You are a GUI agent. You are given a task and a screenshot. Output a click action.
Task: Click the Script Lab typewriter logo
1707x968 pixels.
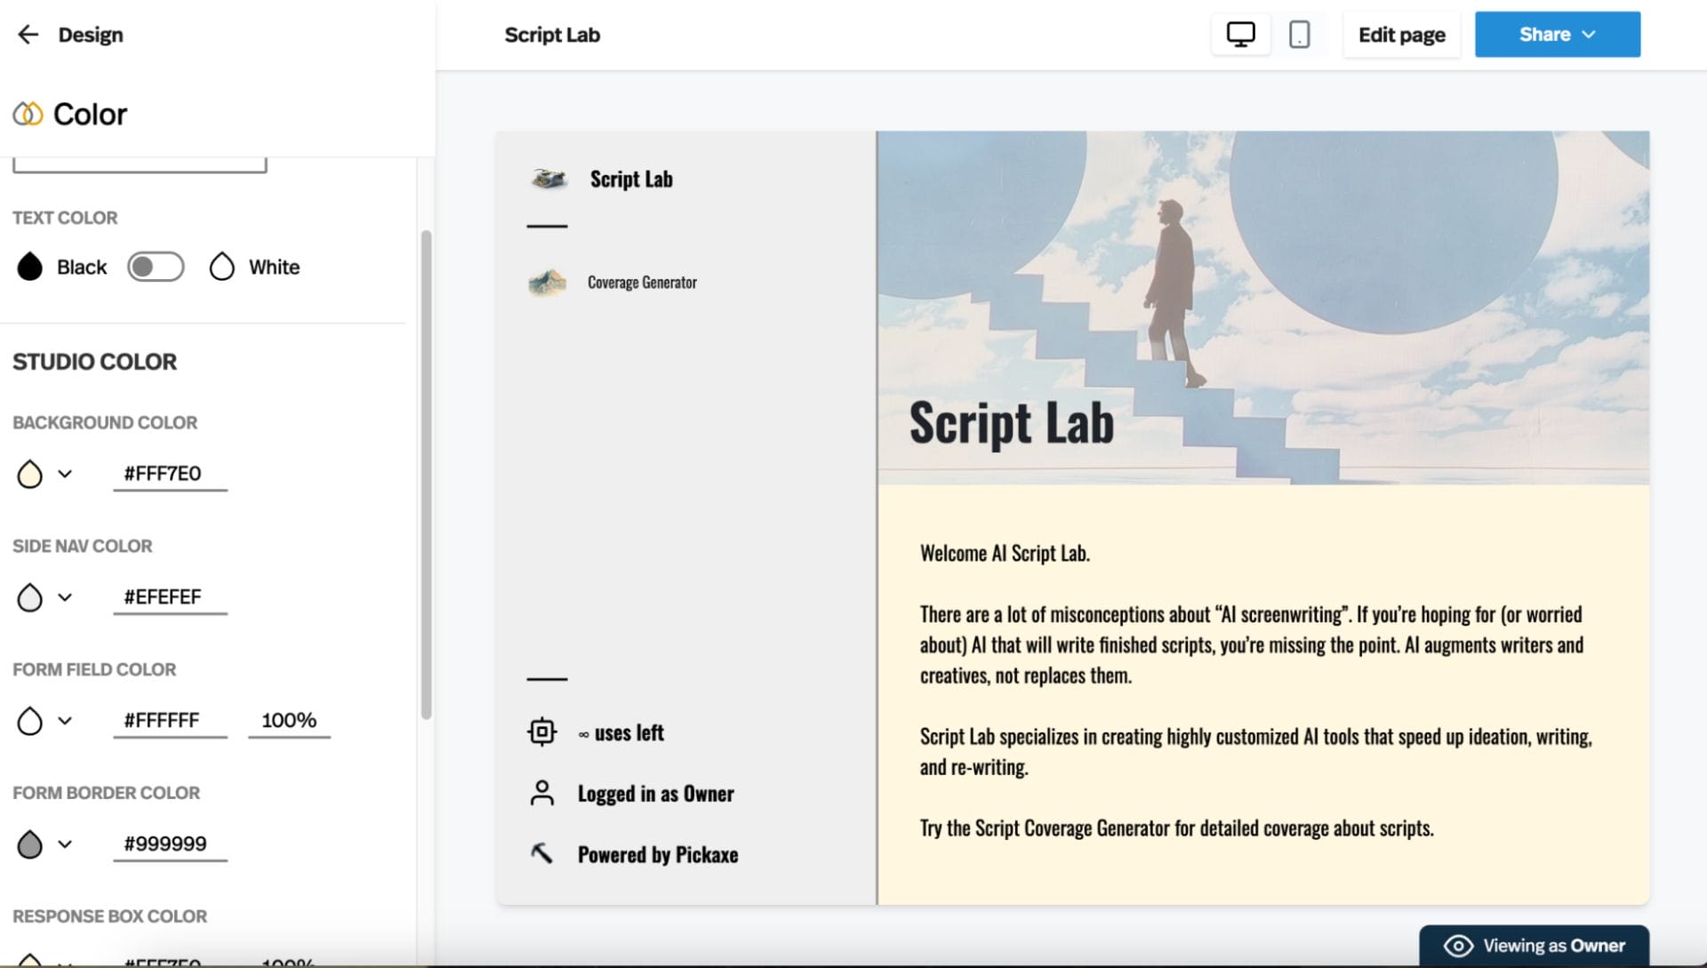click(549, 179)
